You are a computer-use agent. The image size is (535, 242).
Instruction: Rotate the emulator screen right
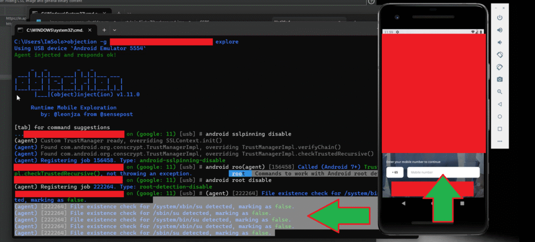point(499,67)
